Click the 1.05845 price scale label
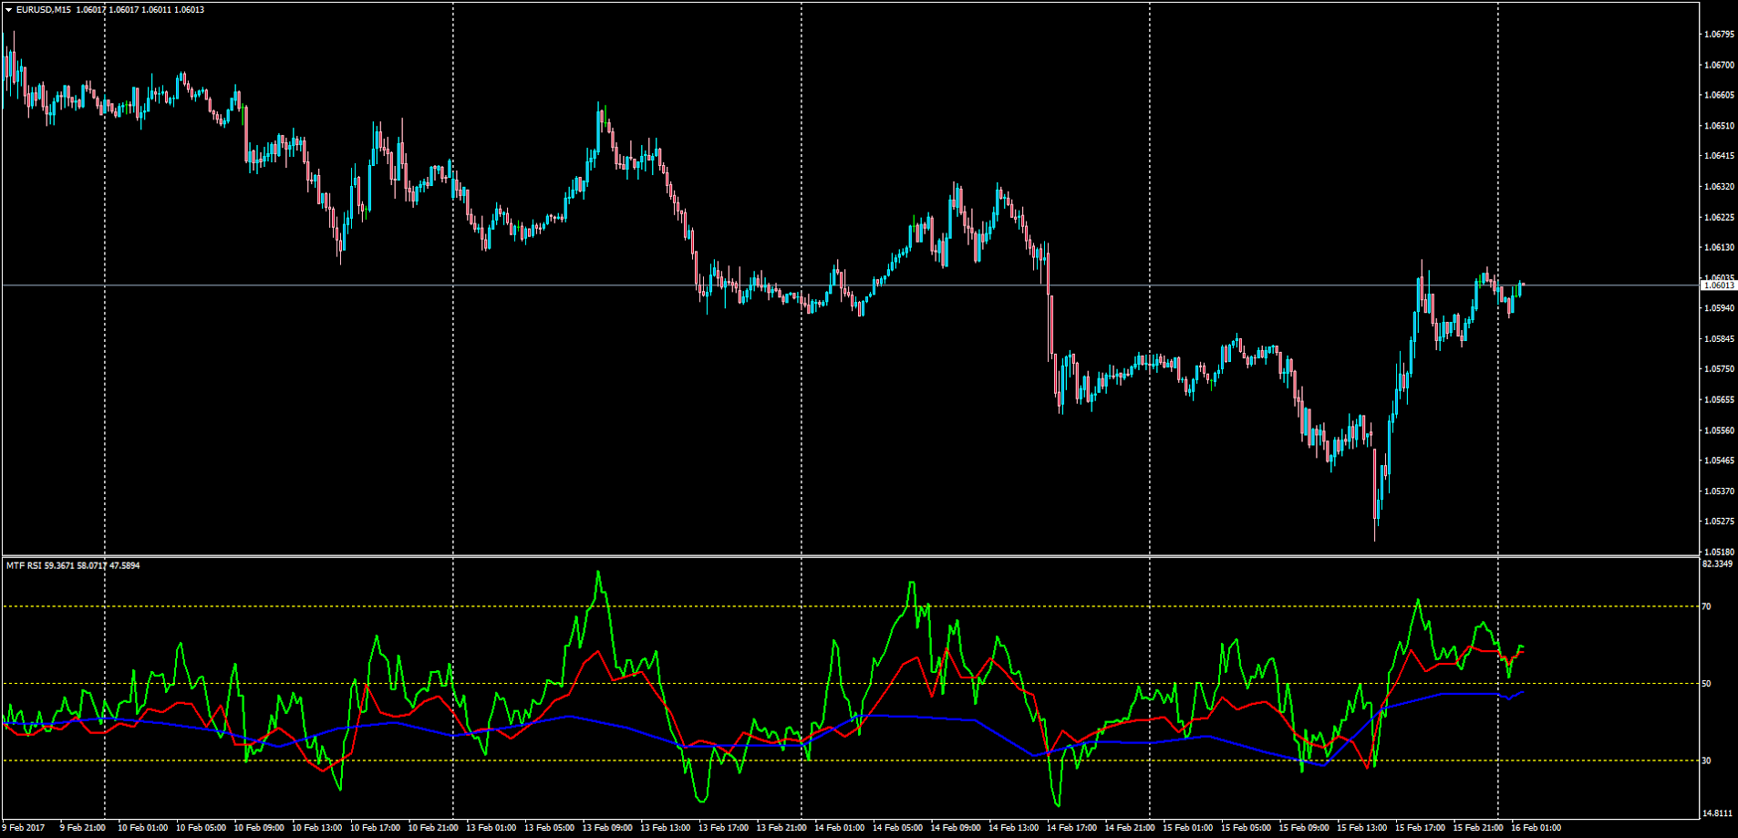 tap(1719, 338)
